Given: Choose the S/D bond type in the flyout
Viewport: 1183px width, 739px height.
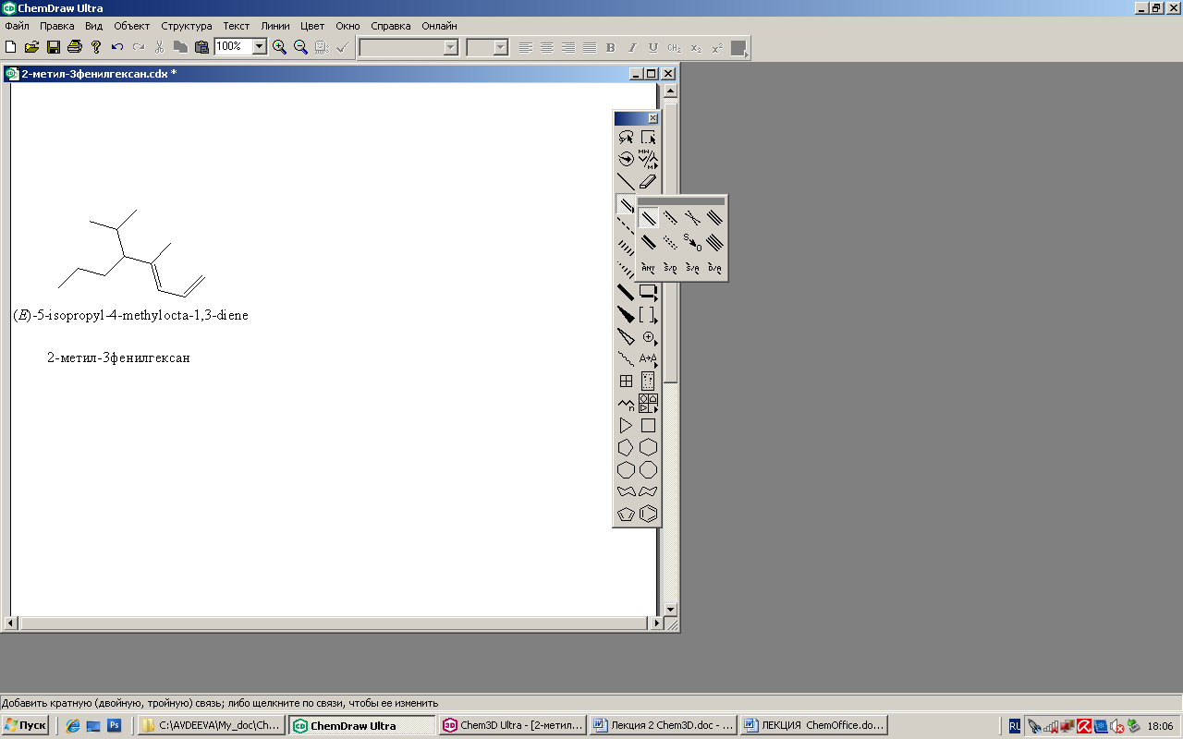Looking at the screenshot, I should click(x=670, y=268).
